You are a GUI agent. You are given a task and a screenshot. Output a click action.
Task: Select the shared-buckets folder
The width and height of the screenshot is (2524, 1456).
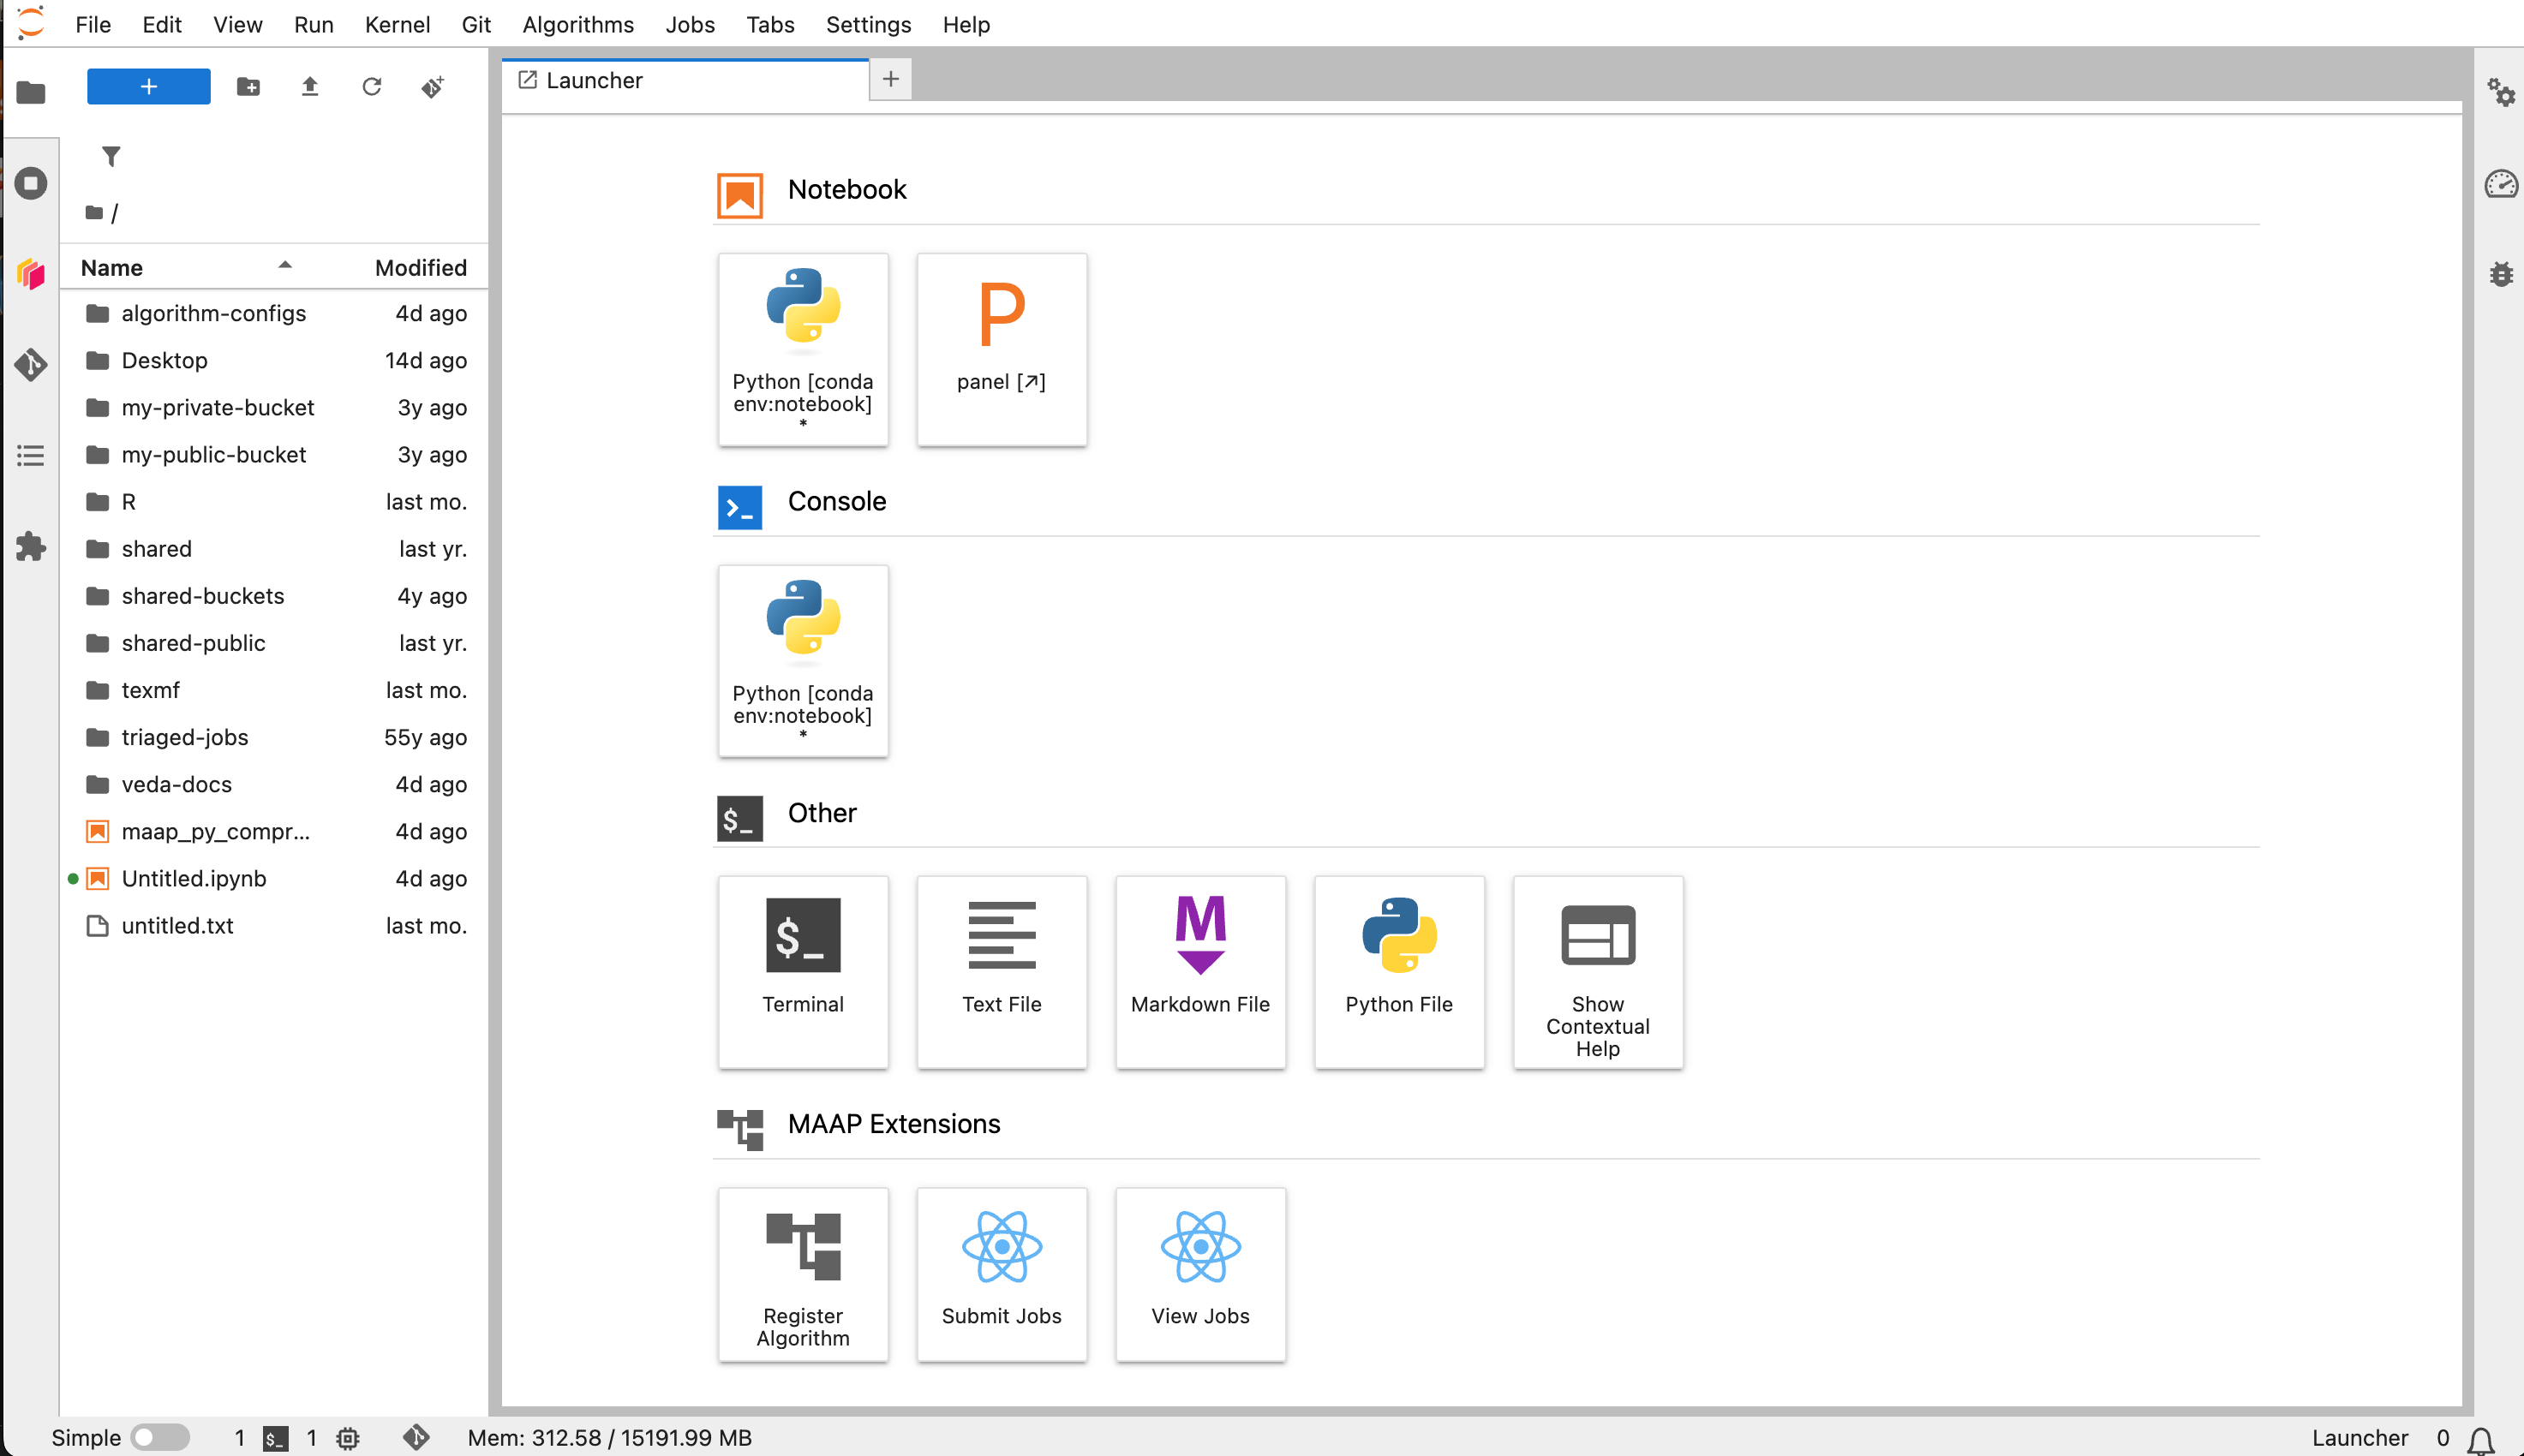[x=274, y=596]
